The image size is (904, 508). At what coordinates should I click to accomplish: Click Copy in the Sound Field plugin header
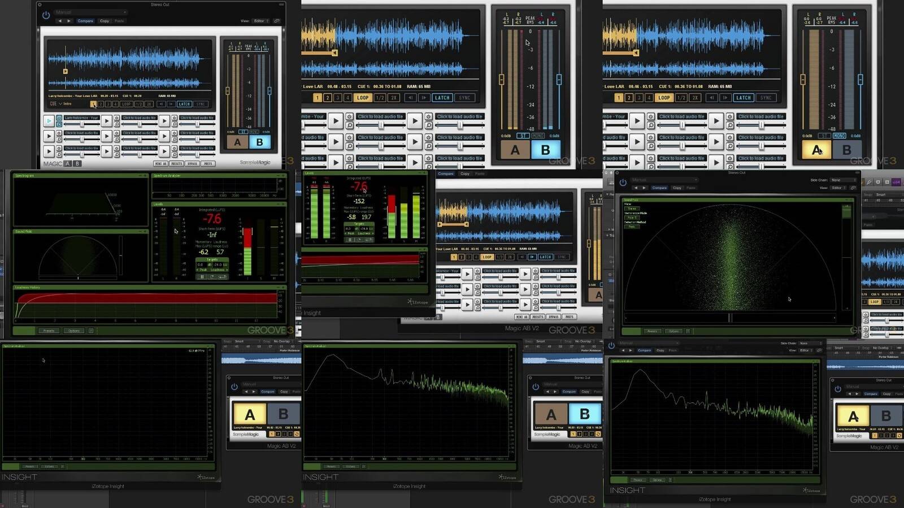[x=677, y=188]
